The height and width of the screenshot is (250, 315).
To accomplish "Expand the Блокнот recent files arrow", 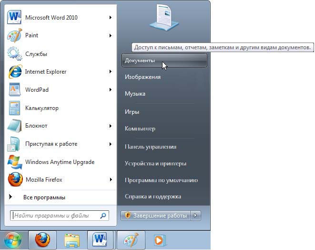I will [111, 126].
